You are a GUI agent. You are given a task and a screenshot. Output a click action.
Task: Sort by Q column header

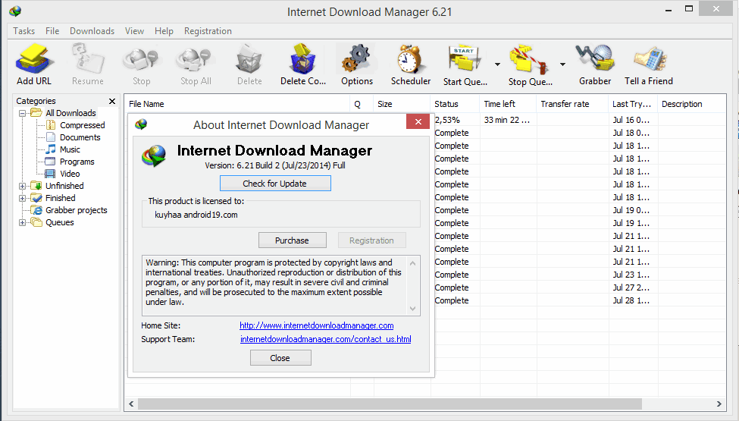tap(362, 104)
